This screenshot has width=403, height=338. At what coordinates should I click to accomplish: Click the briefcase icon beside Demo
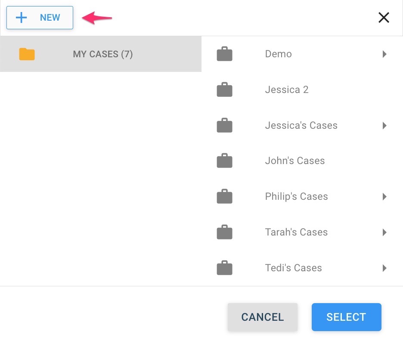click(224, 54)
